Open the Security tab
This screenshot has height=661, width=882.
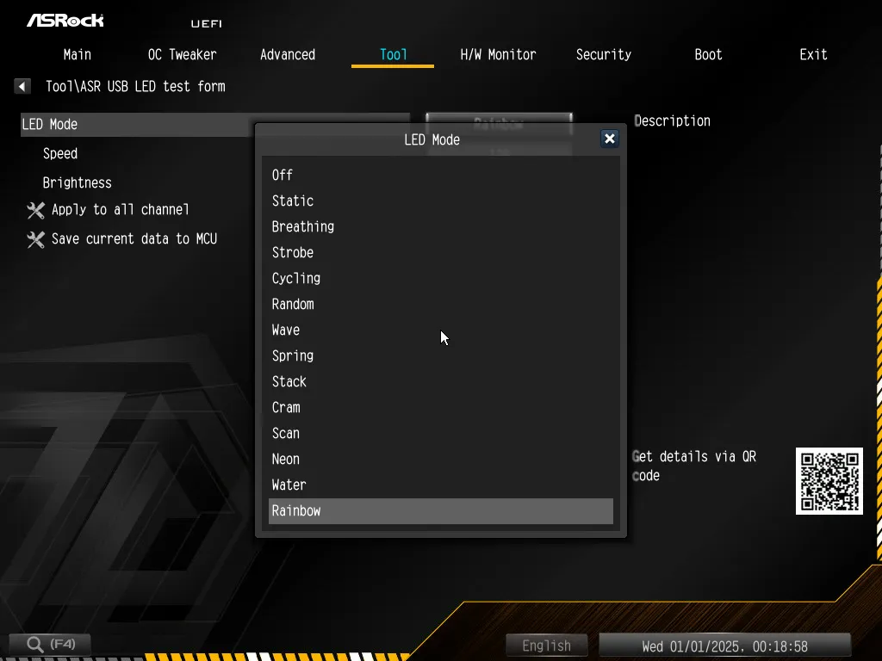coord(603,54)
